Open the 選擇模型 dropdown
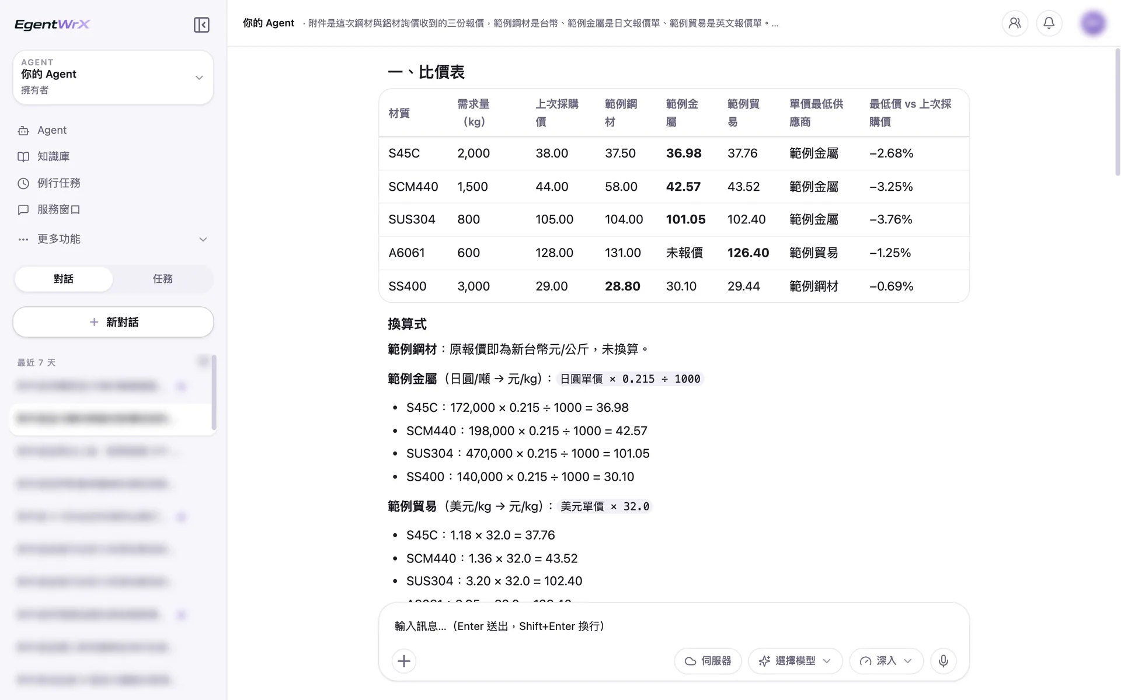1121x700 pixels. (x=795, y=661)
